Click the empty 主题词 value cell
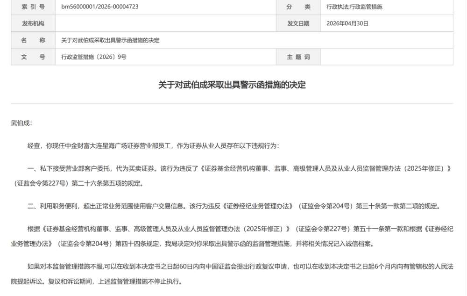Viewport: 467px width, 296px height. [387, 57]
